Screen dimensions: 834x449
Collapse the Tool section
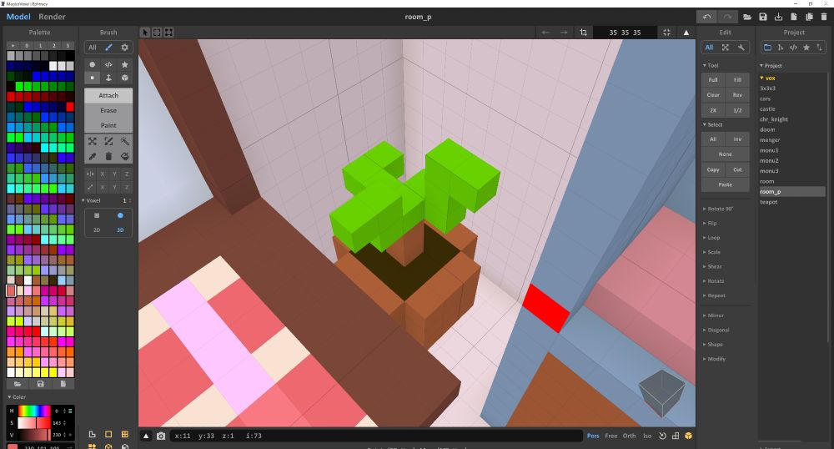pos(711,65)
